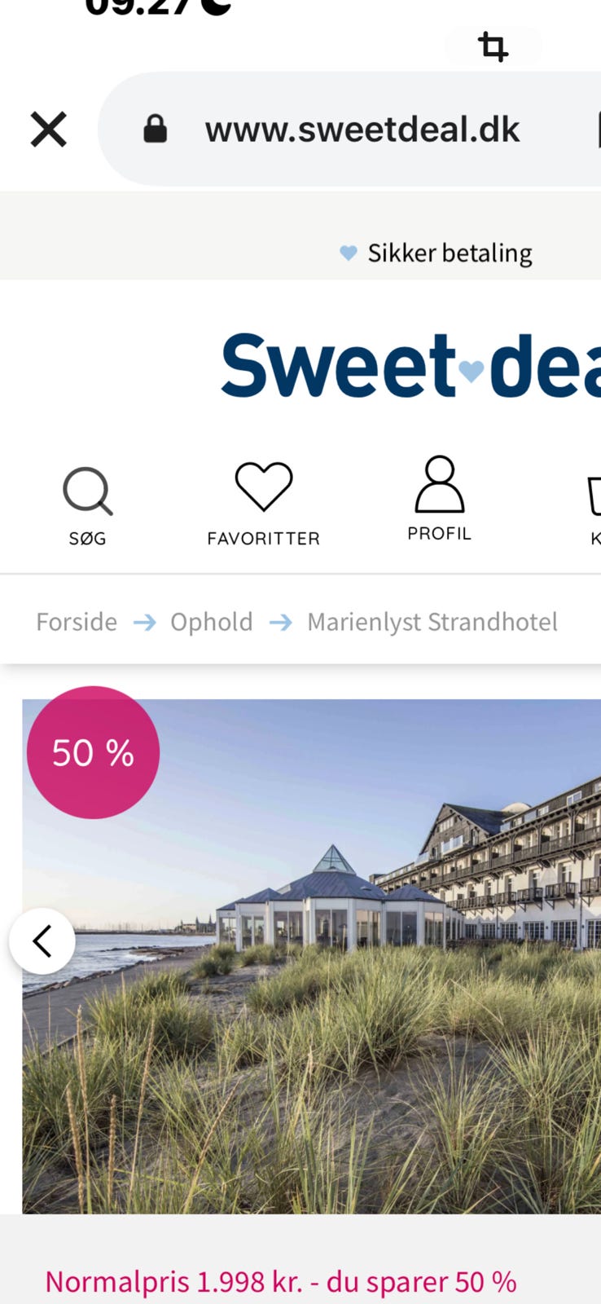Screen dimensions: 601x1304
Task: Tap the SØG label under the magnifier
Action: click(x=88, y=539)
